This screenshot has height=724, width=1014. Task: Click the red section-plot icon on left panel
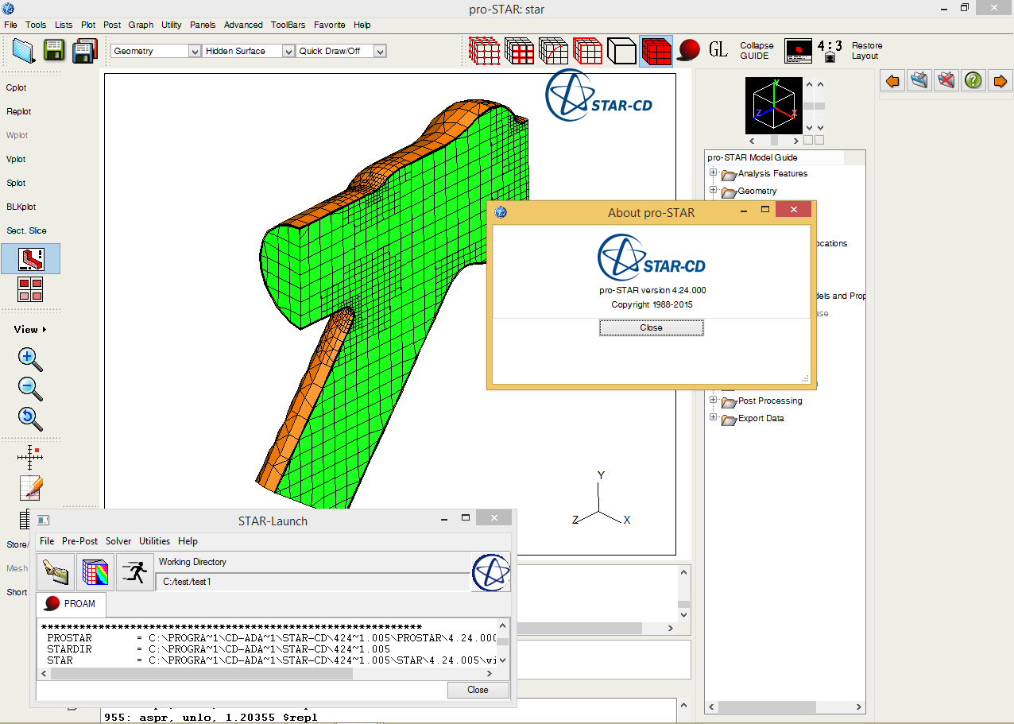tap(31, 259)
